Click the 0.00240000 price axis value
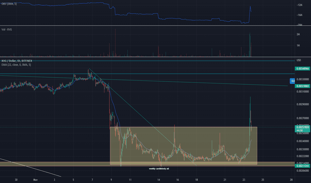The height and width of the screenshot is (183, 311). pos(303,141)
